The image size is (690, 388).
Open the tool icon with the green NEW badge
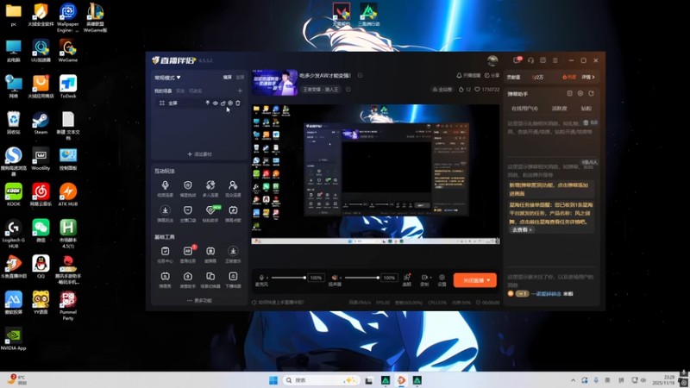point(211,210)
